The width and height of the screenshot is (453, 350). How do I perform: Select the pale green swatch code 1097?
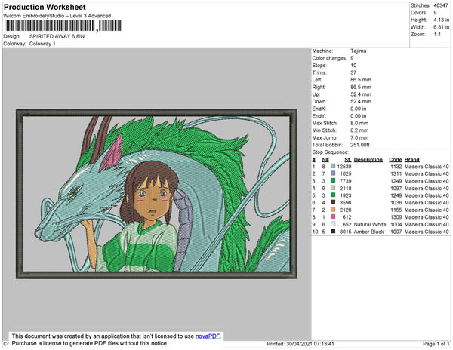click(333, 188)
